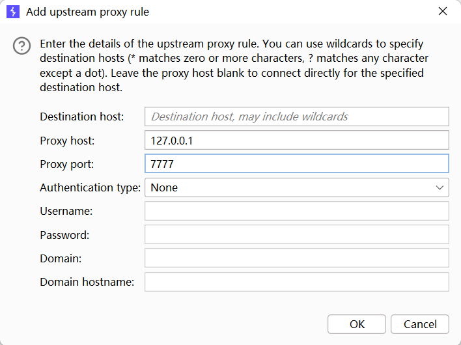Click the question mark help icon
The height and width of the screenshot is (345, 461).
pyautogui.click(x=23, y=46)
